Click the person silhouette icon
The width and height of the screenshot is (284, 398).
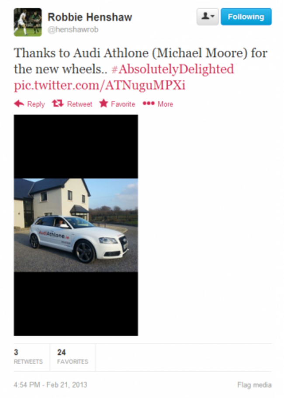click(x=205, y=16)
